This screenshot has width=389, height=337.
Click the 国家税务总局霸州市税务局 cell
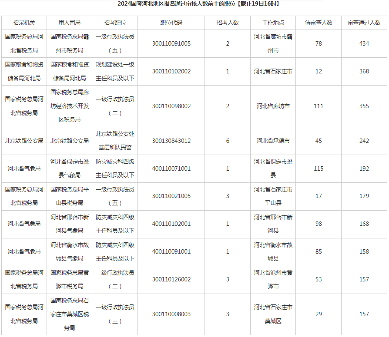pyautogui.click(x=70, y=43)
